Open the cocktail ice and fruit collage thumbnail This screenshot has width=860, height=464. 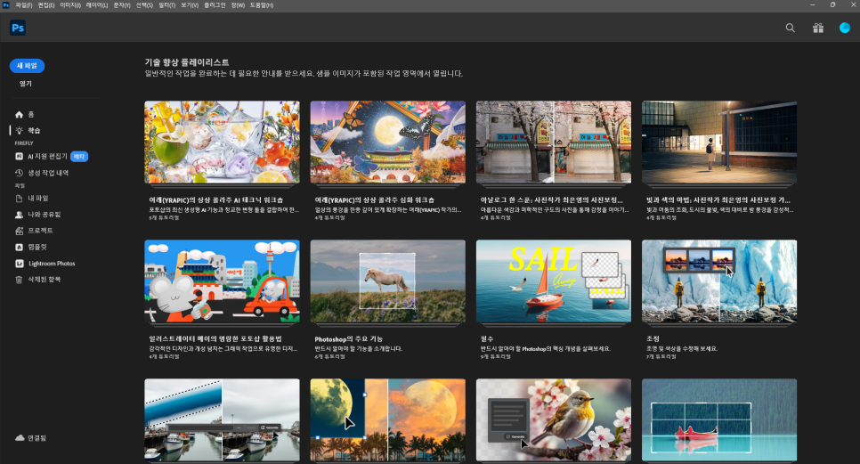223,142
